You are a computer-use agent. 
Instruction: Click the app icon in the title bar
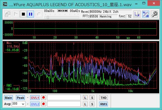pyautogui.click(x=5, y=4)
